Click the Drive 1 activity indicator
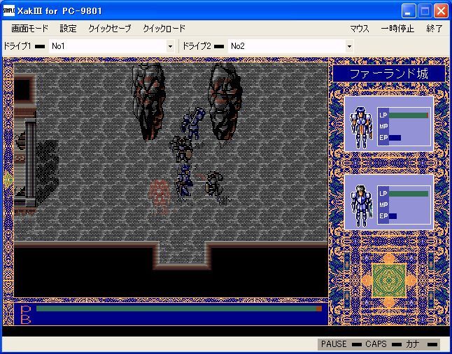 point(40,46)
